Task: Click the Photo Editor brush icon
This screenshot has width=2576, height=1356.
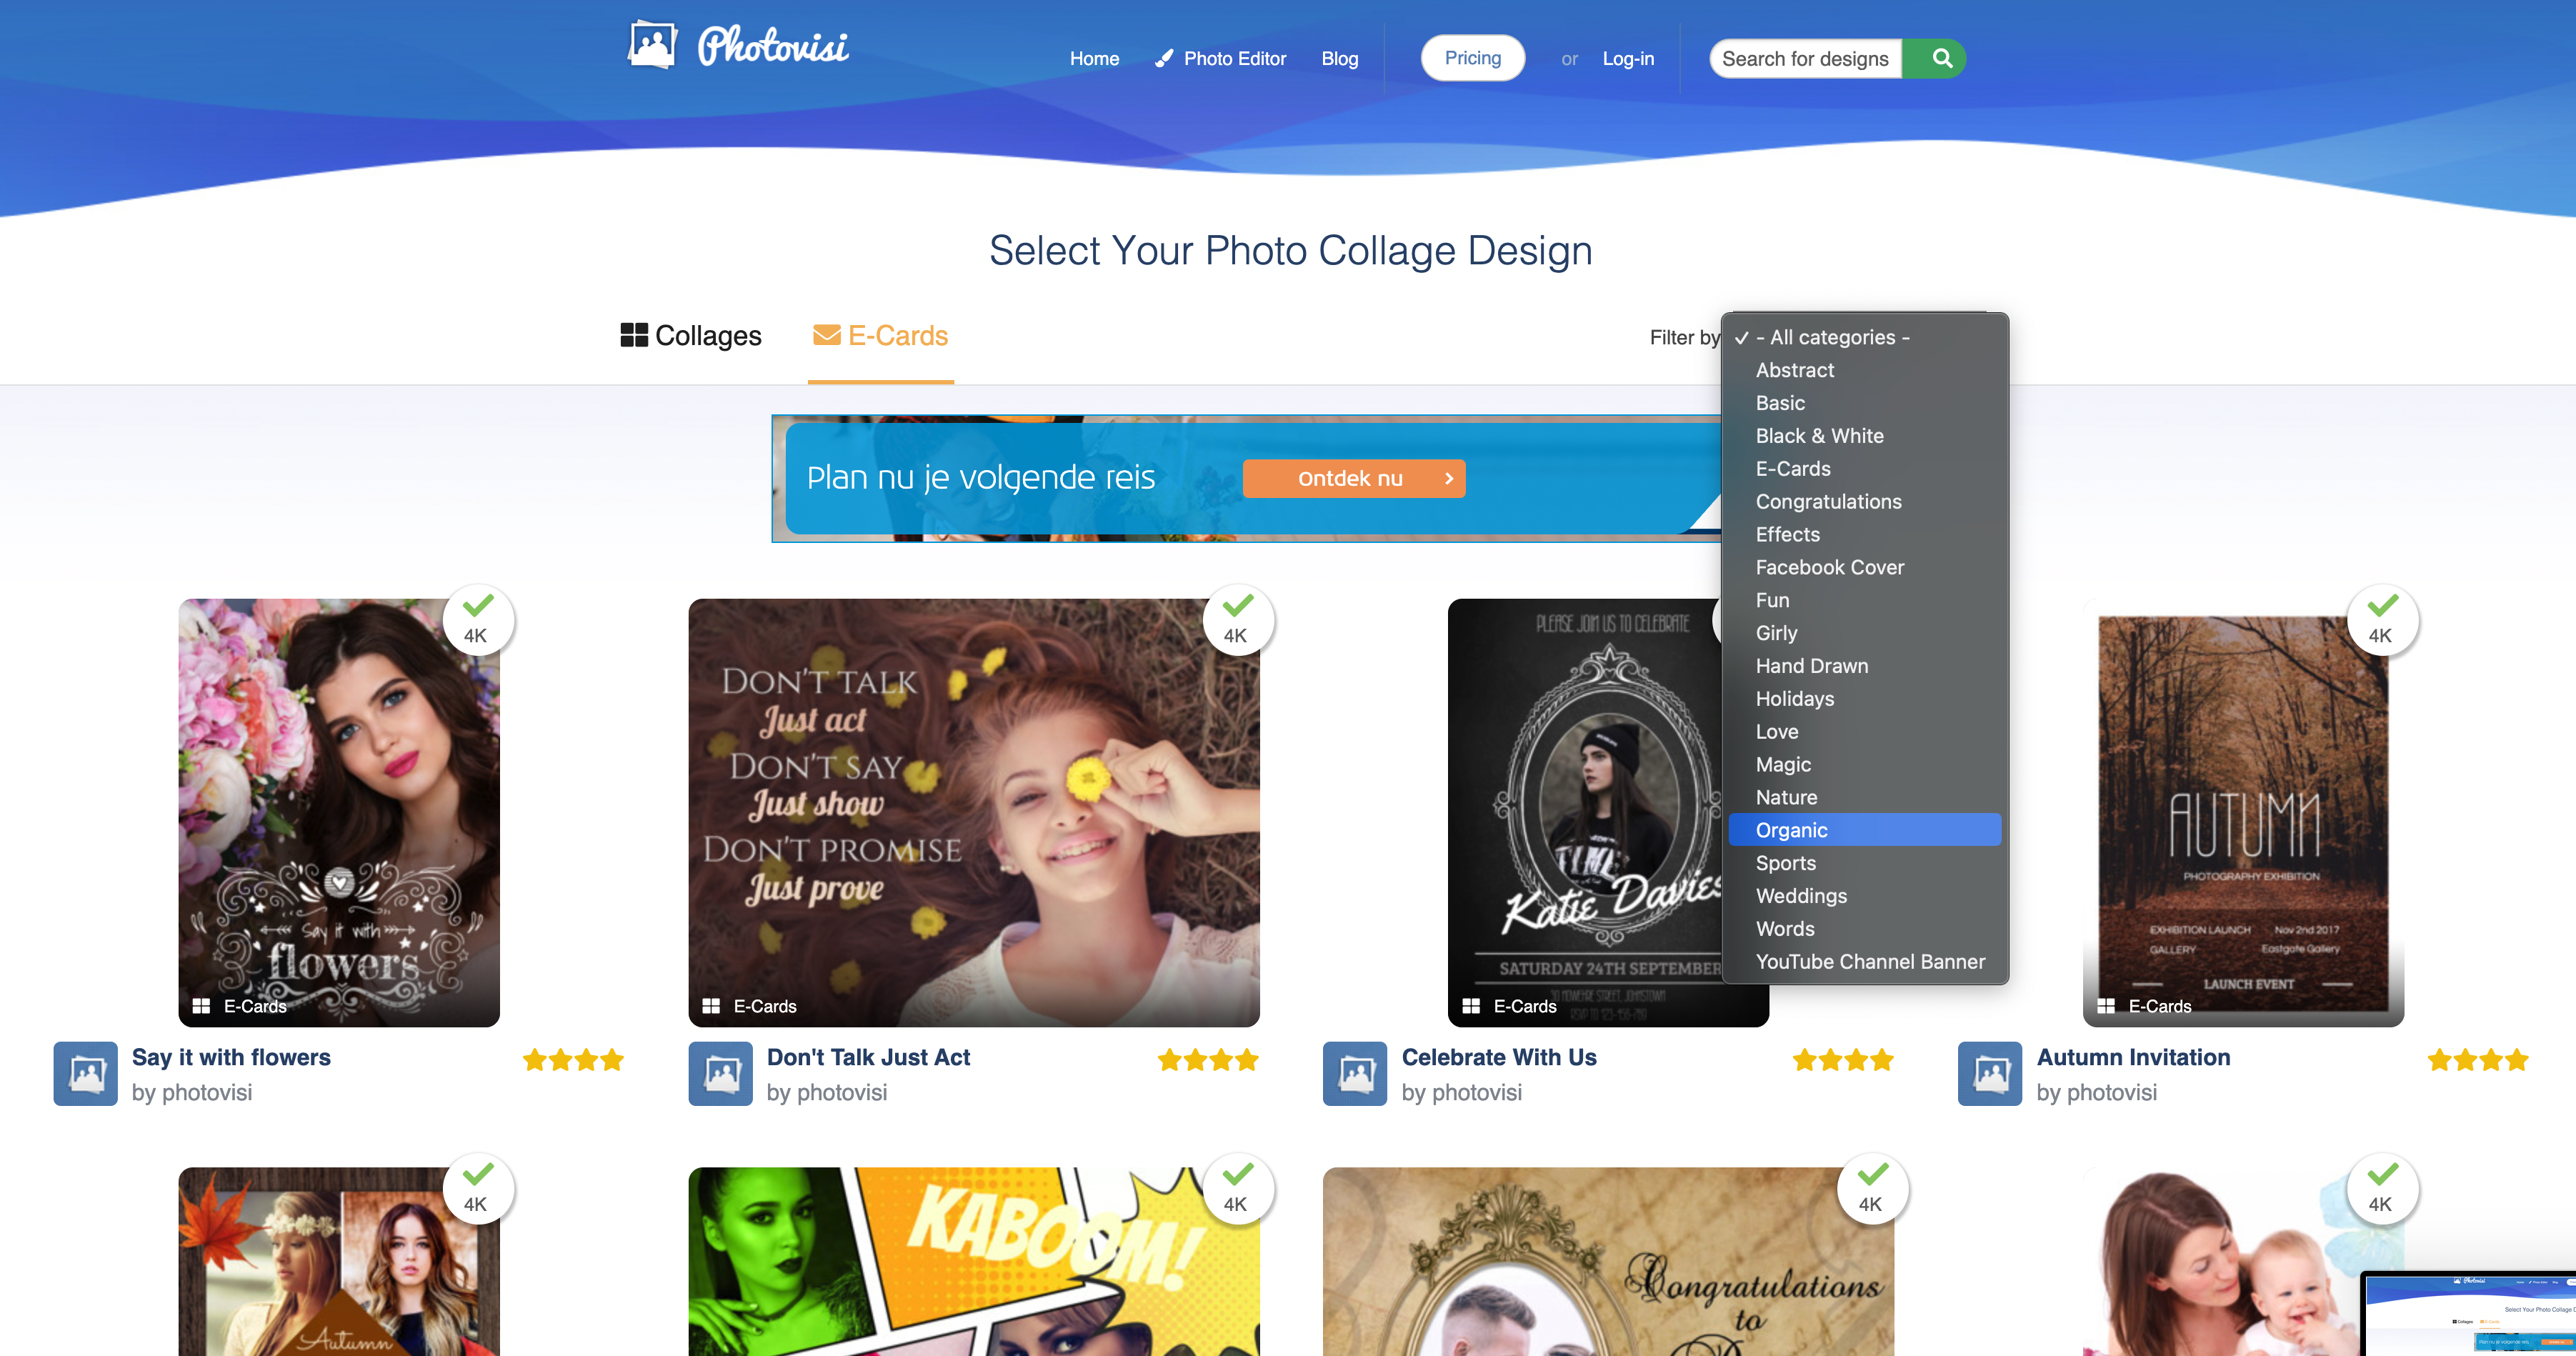Action: click(1163, 58)
